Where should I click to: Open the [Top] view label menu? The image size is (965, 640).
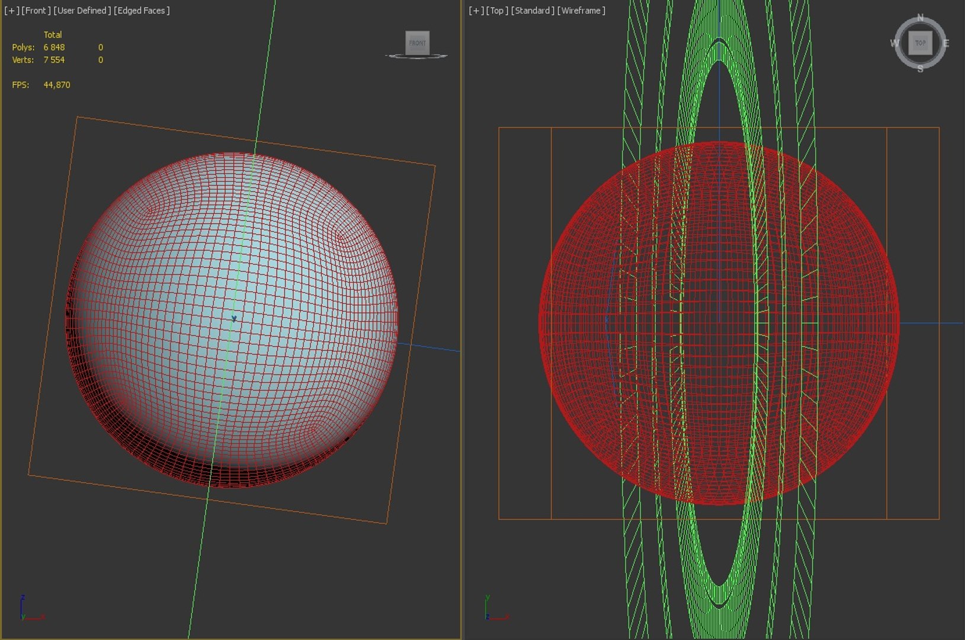click(x=496, y=11)
